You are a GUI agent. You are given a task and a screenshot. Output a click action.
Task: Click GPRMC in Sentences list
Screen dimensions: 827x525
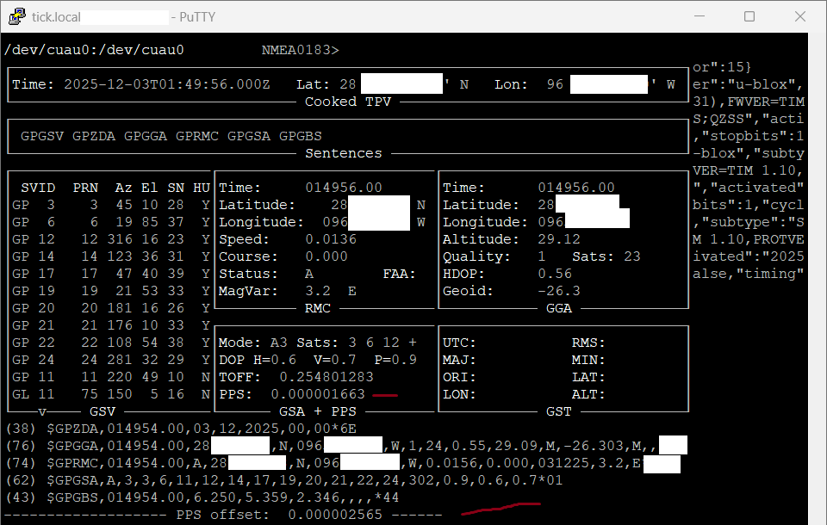point(197,136)
